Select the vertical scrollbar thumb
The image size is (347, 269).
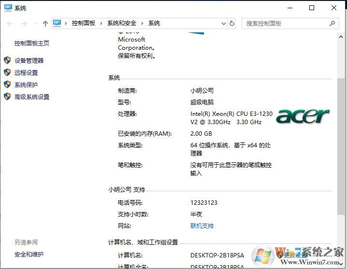341,146
